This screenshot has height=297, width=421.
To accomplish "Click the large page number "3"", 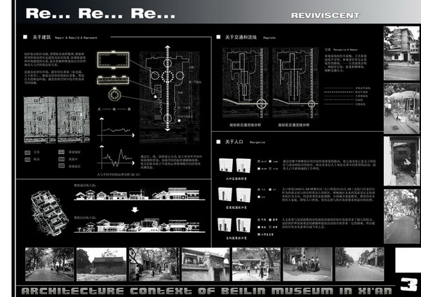I will coord(409,284).
